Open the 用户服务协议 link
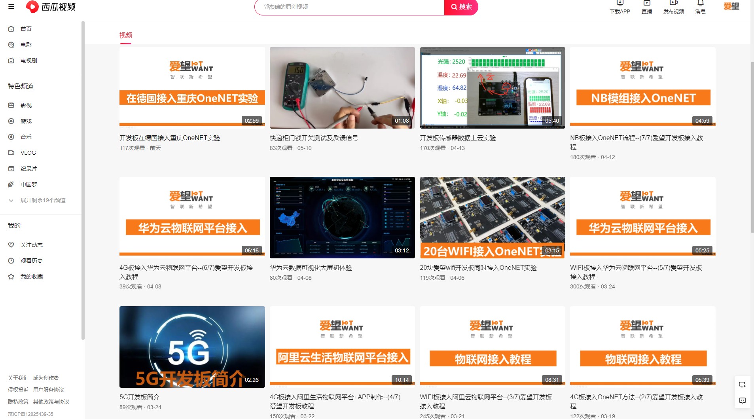The height and width of the screenshot is (419, 754). pyautogui.click(x=49, y=390)
